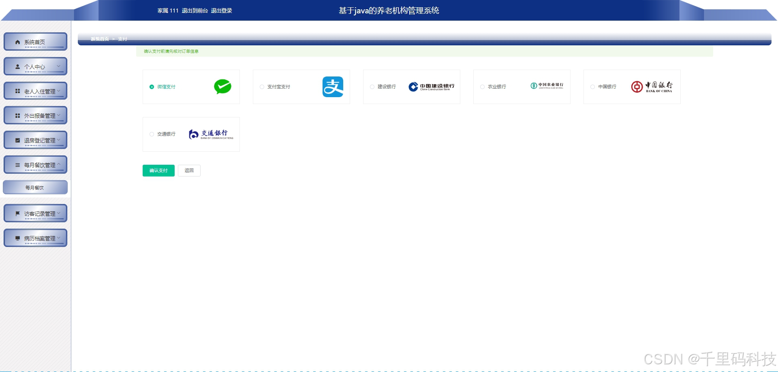Click the Bank of China red logo

coord(652,87)
